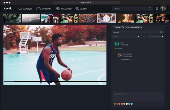Open the user profile avatar
The height and width of the screenshot is (110, 170).
coord(163,8)
